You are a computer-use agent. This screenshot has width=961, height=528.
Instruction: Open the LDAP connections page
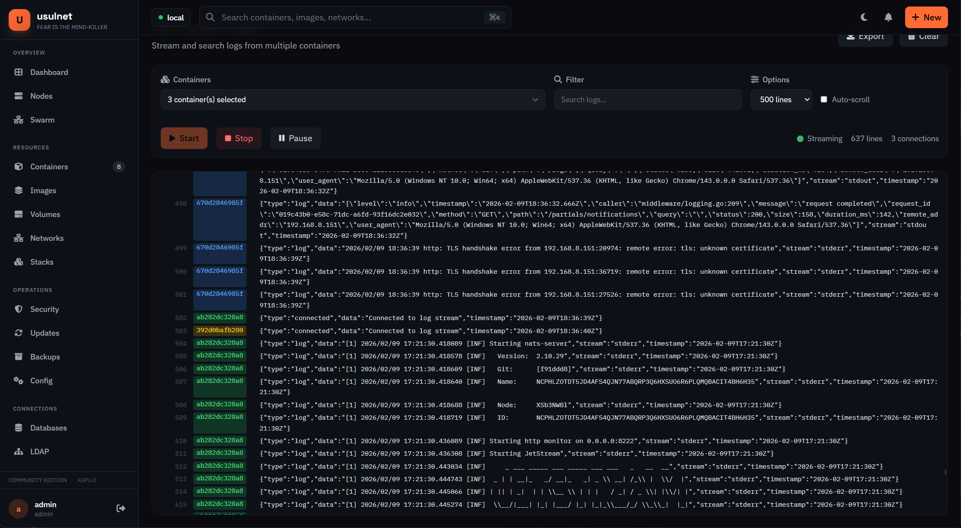tap(39, 451)
